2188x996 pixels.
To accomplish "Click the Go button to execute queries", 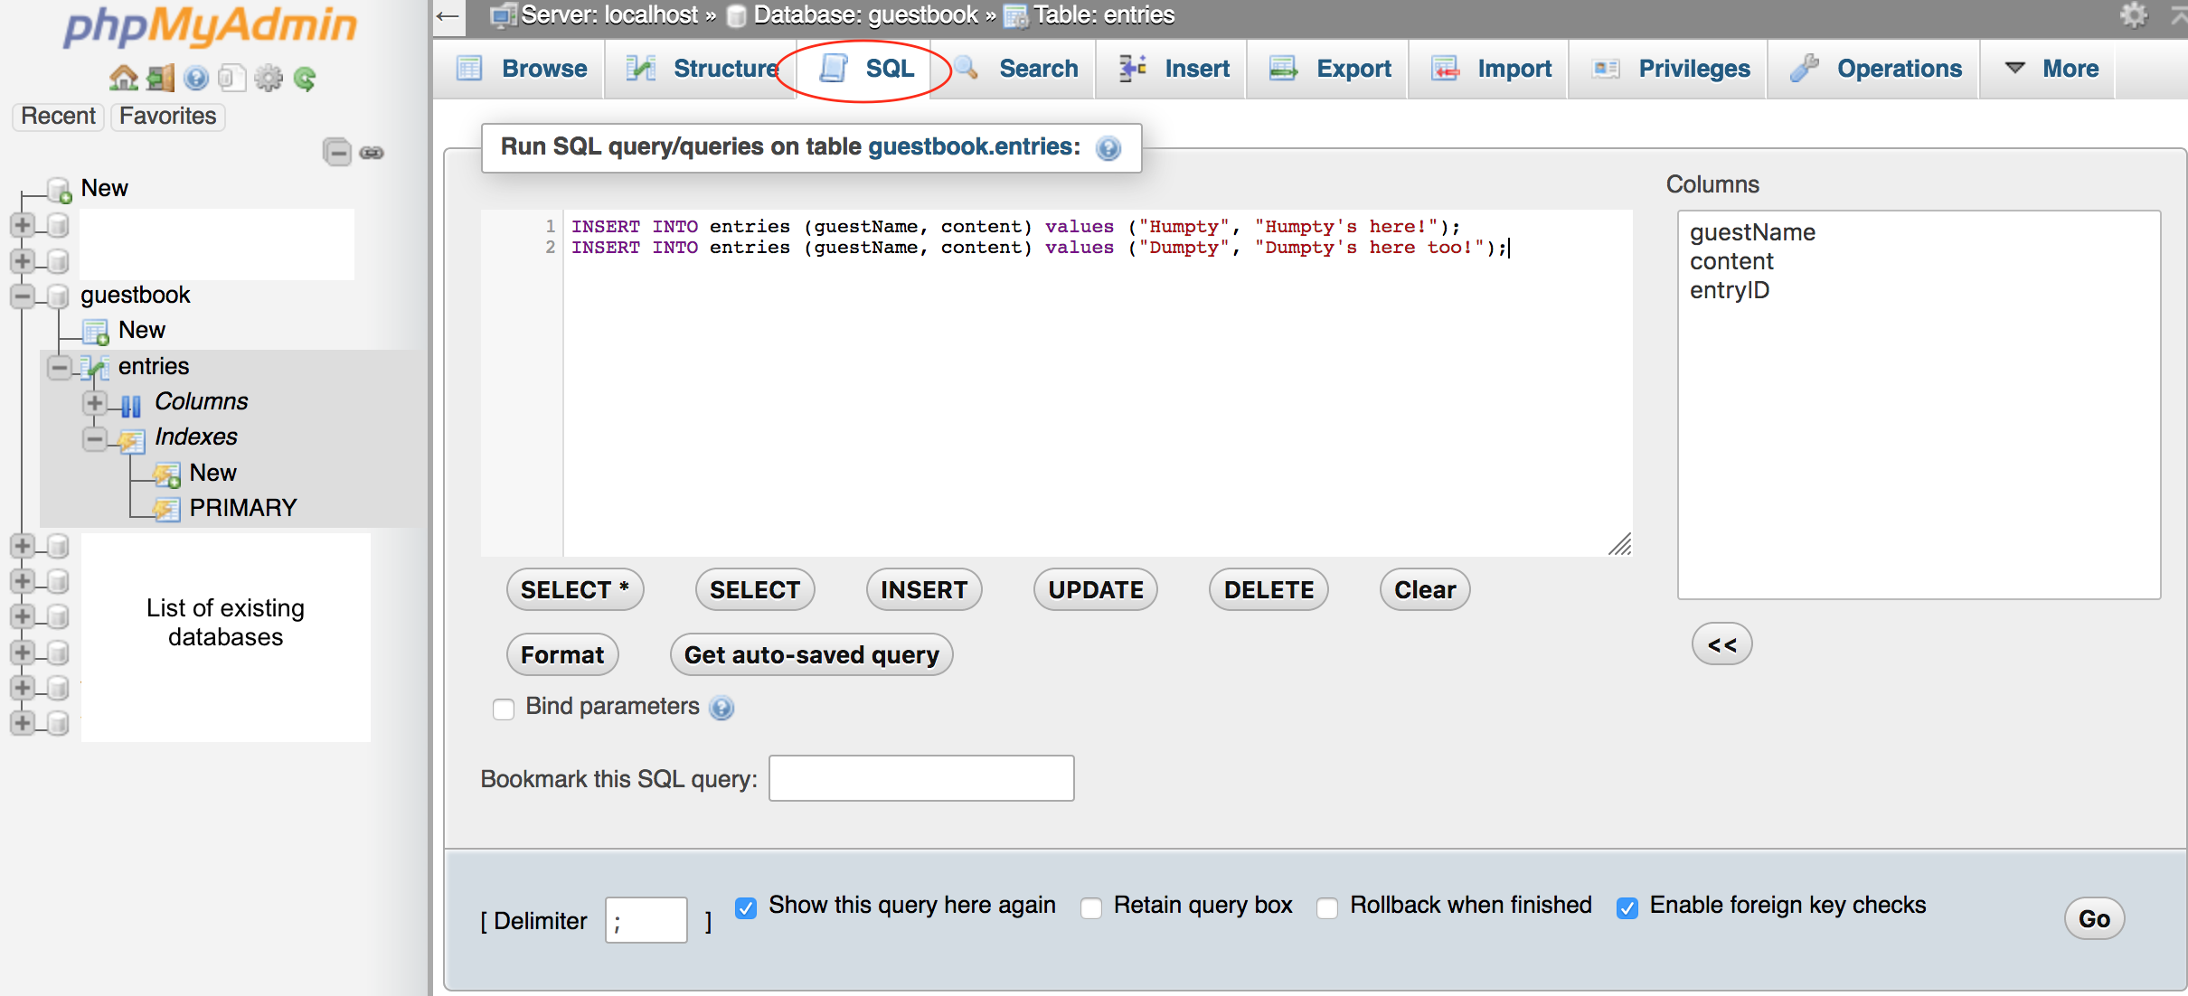I will (x=2093, y=918).
